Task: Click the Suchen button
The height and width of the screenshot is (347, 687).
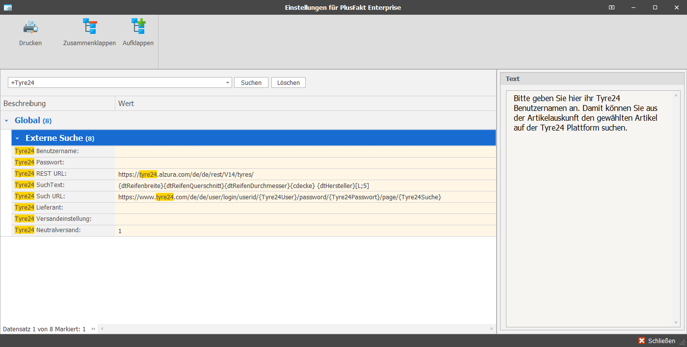Action: point(251,82)
